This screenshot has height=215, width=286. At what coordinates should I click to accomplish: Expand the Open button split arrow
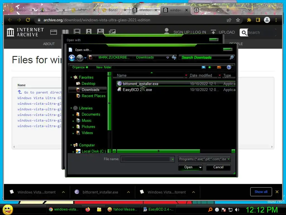coord(200,167)
